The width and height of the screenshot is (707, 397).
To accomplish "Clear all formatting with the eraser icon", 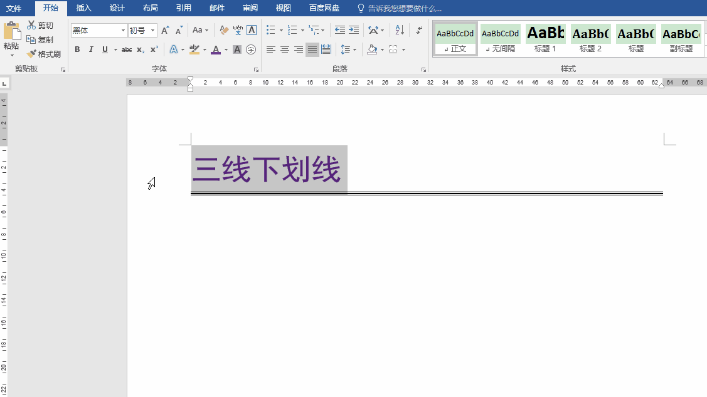I will point(223,29).
